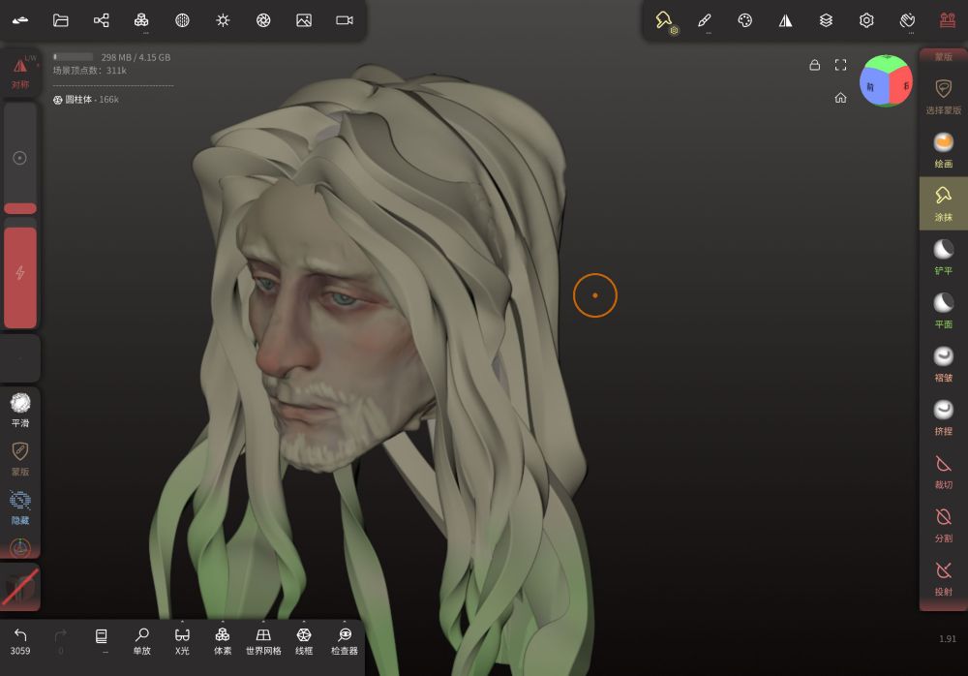This screenshot has width=968, height=676.
Task: Click the 圆柱体 166k object label
Action: click(86, 100)
